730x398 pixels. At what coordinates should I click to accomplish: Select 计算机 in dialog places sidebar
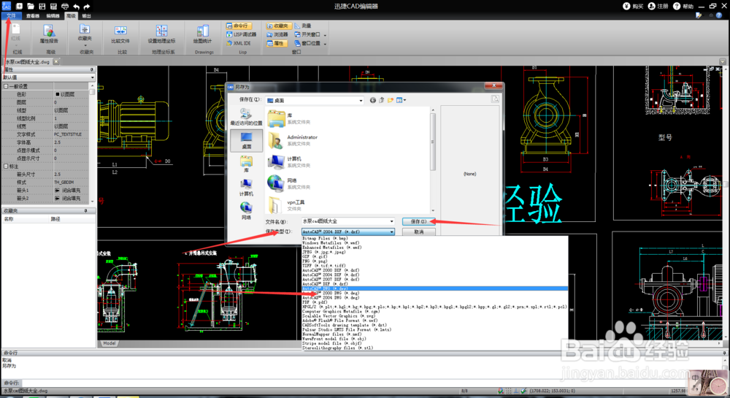pyautogui.click(x=246, y=187)
